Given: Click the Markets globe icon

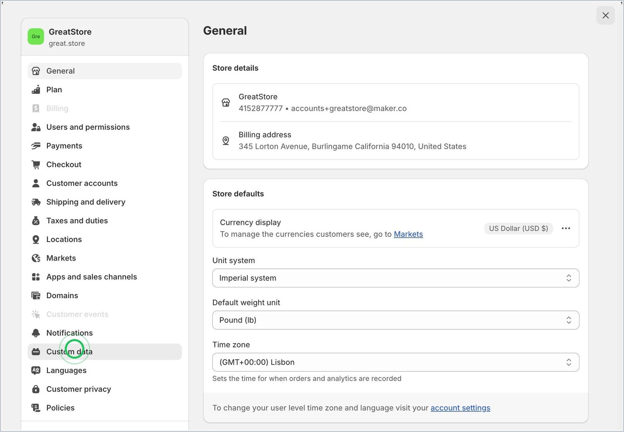Looking at the screenshot, I should pyautogui.click(x=36, y=258).
